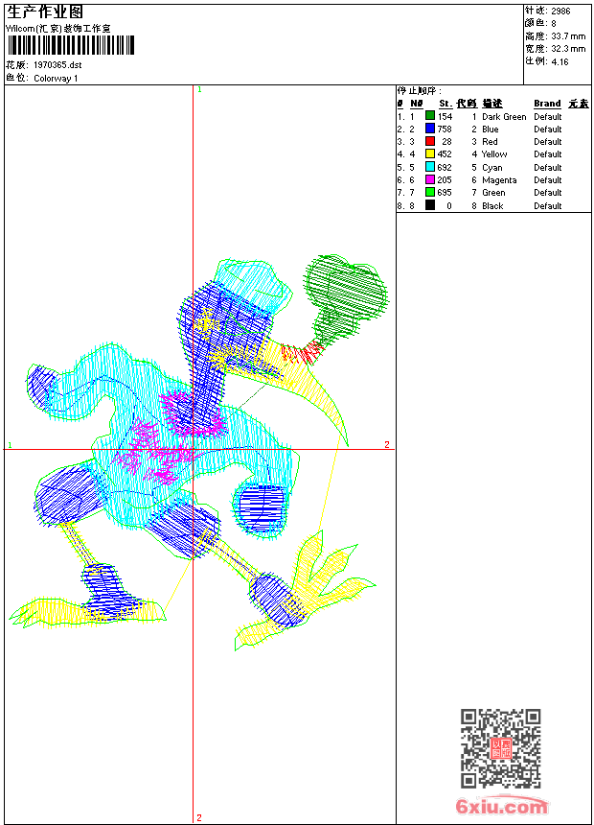This screenshot has height=825, width=594.
Task: Click stitch count '154' in the Dark Green row
Action: click(x=445, y=117)
